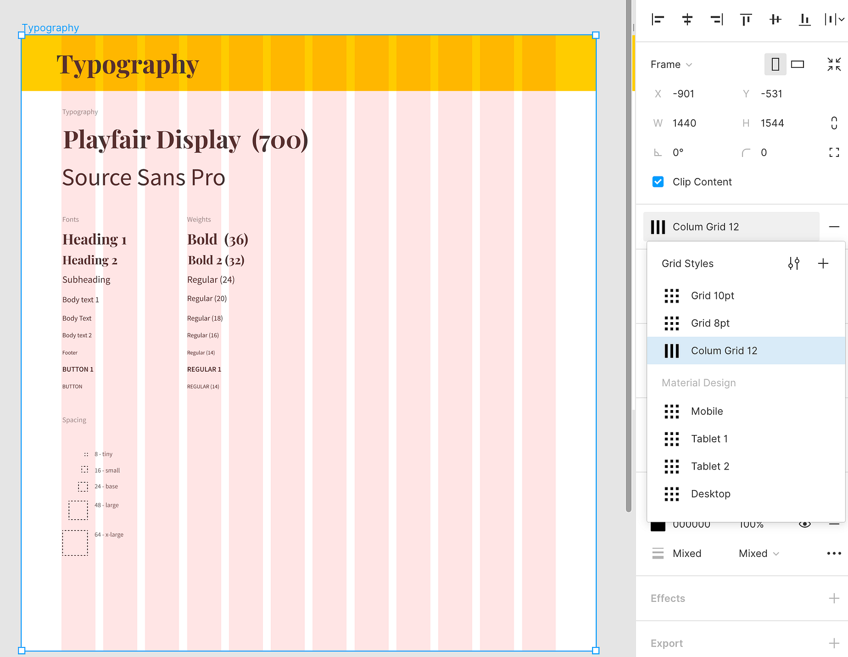Viewport: 848px width, 657px height.
Task: Click the Typography frame label
Action: [x=50, y=28]
